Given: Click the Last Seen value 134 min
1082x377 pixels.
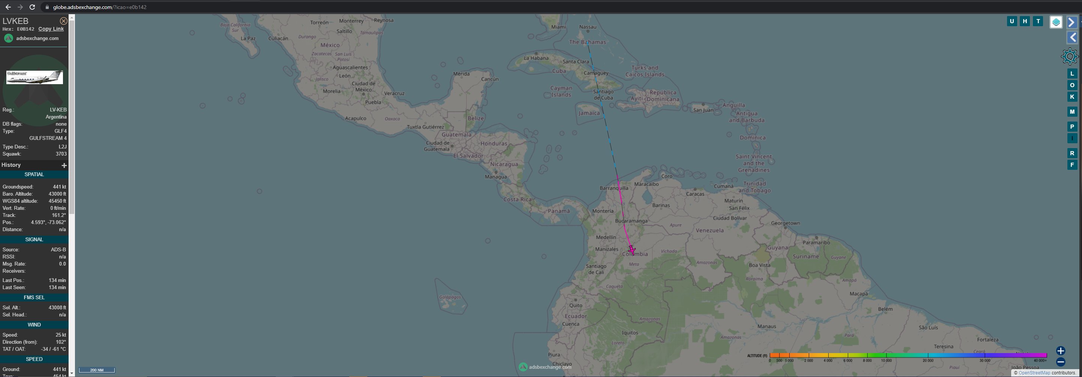Looking at the screenshot, I should coord(57,287).
